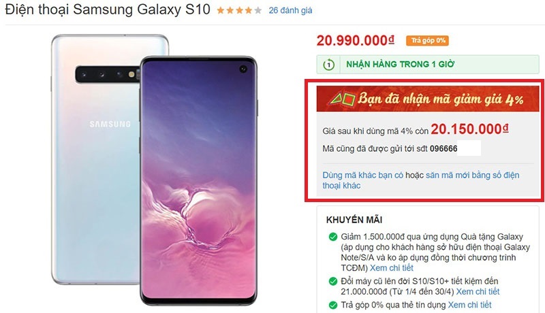This screenshot has height=313, width=545.
Task: Click the discounted price 20.150.000đ
Action: point(469,129)
